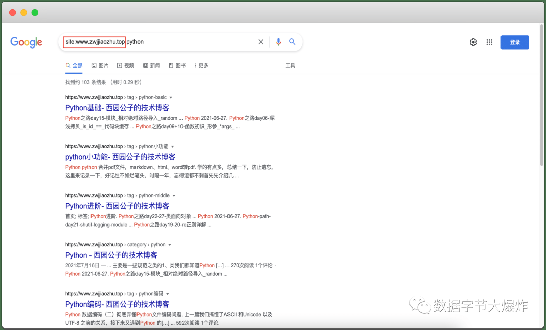This screenshot has width=546, height=330.
Task: Minimize the window with the yellow button
Action: tap(24, 13)
